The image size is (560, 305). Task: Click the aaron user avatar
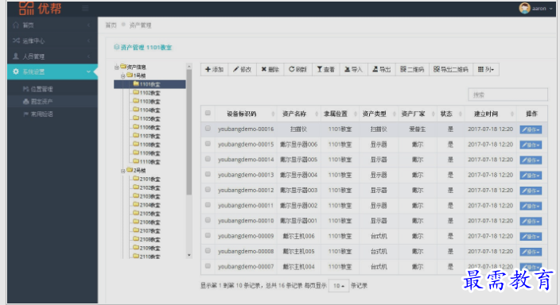pos(524,8)
